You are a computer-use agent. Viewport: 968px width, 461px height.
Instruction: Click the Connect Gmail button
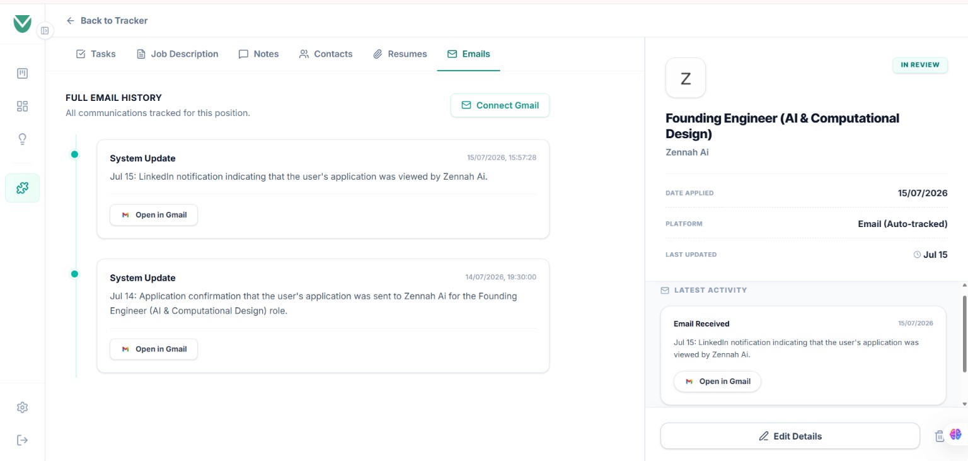pyautogui.click(x=500, y=105)
